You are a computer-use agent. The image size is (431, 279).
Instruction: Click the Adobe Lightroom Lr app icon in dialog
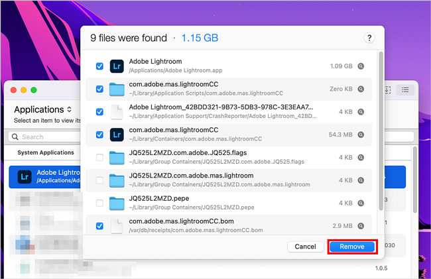pyautogui.click(x=117, y=66)
